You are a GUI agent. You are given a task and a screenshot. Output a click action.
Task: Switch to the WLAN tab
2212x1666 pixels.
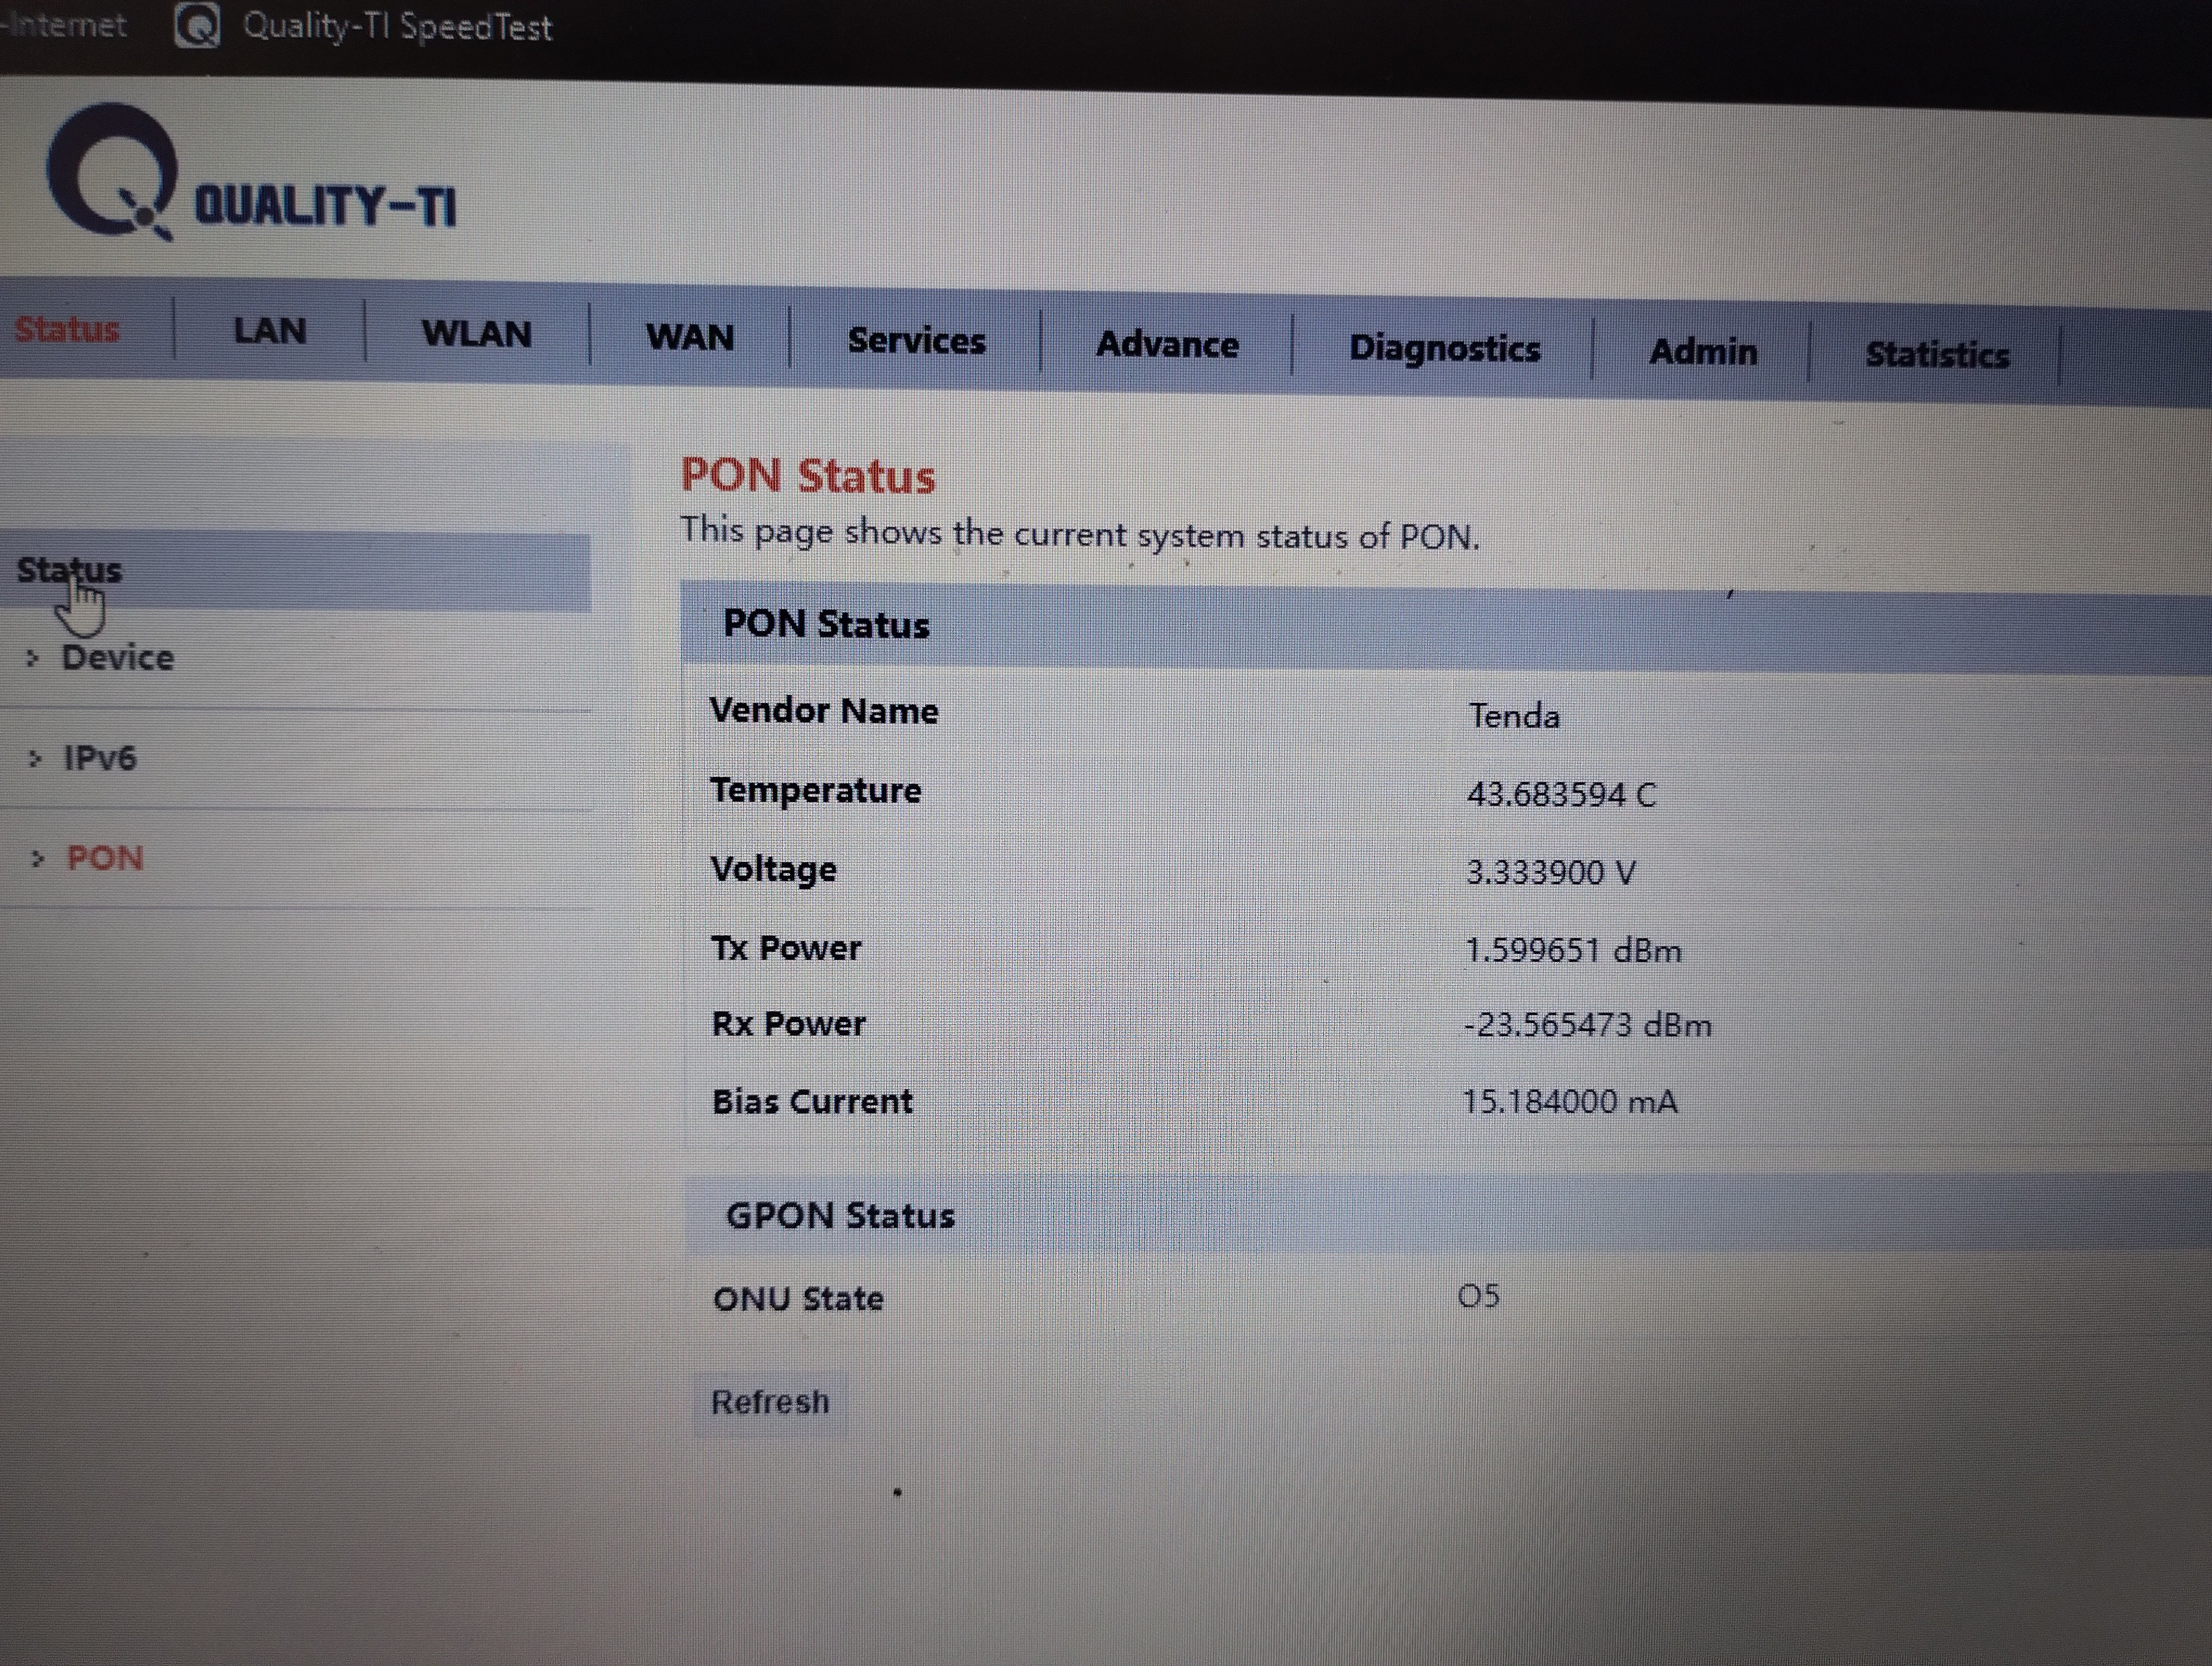[x=476, y=334]
